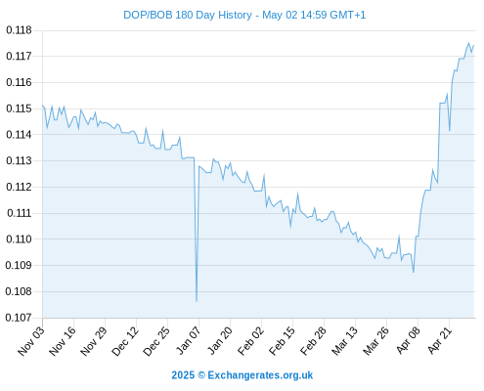Click the 0.118 y-axis label
This screenshot has height=391, width=484.
(x=19, y=30)
